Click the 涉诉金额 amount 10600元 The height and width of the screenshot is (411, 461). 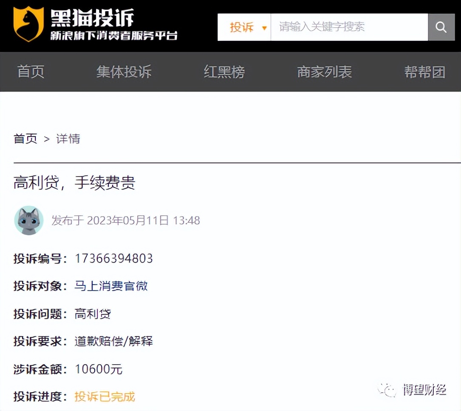99,369
